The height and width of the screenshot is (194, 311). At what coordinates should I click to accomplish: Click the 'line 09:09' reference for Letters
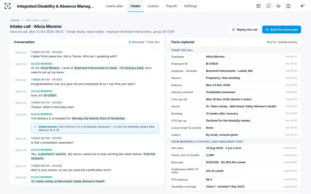tap(291, 135)
